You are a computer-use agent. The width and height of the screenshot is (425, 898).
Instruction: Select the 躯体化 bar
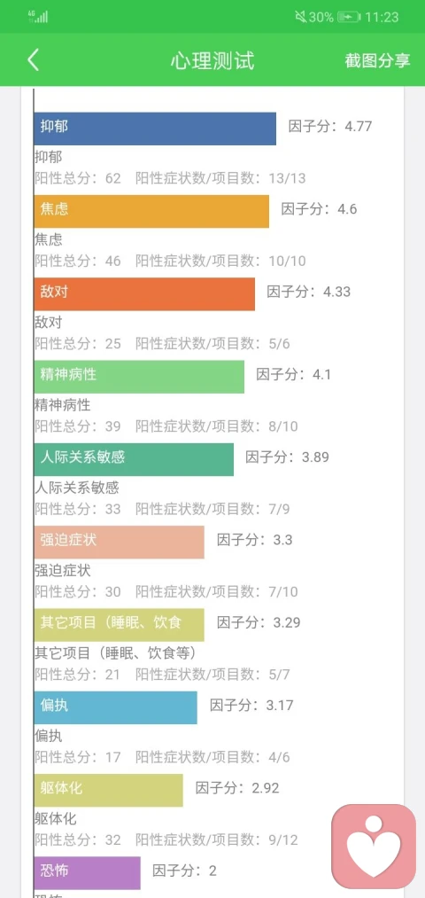click(x=109, y=791)
